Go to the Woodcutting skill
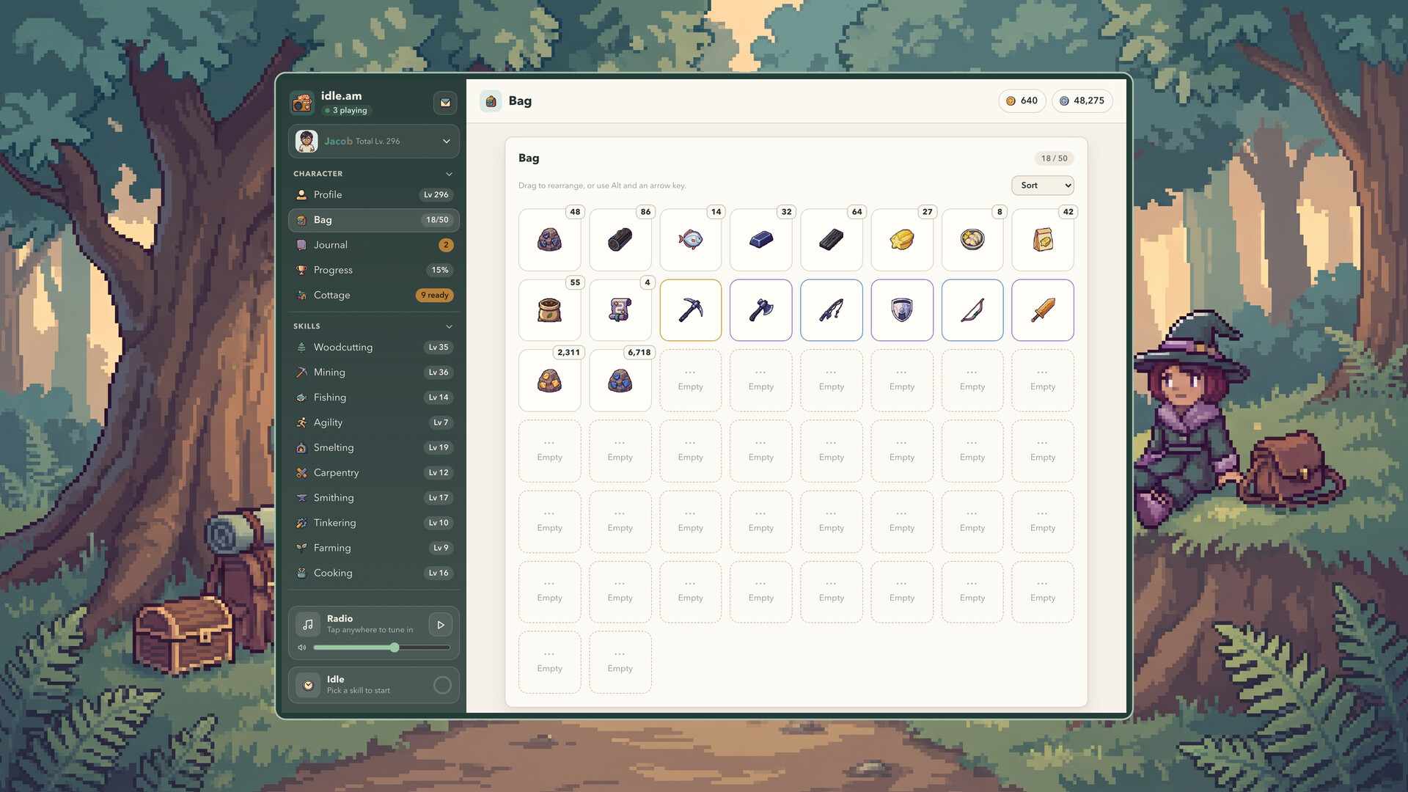This screenshot has width=1408, height=792. point(373,348)
